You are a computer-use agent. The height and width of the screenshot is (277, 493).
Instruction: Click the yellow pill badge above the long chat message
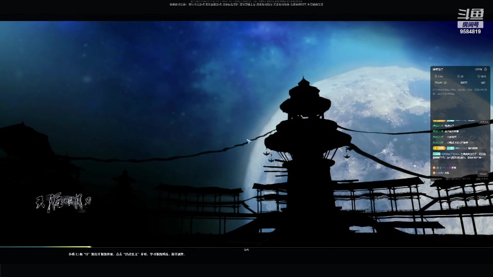(439, 148)
